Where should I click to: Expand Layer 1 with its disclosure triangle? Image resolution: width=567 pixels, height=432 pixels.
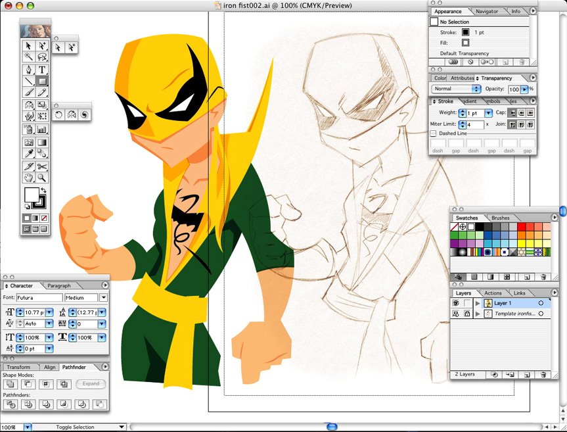[478, 303]
